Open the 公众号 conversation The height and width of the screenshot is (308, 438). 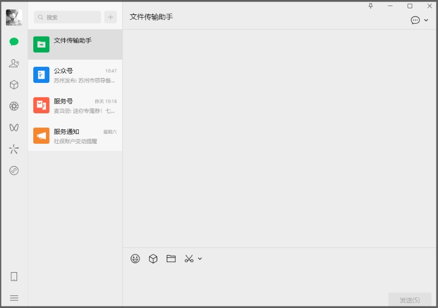point(75,75)
